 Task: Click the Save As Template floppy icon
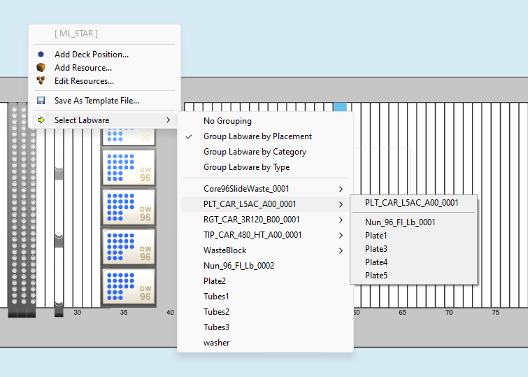41,101
